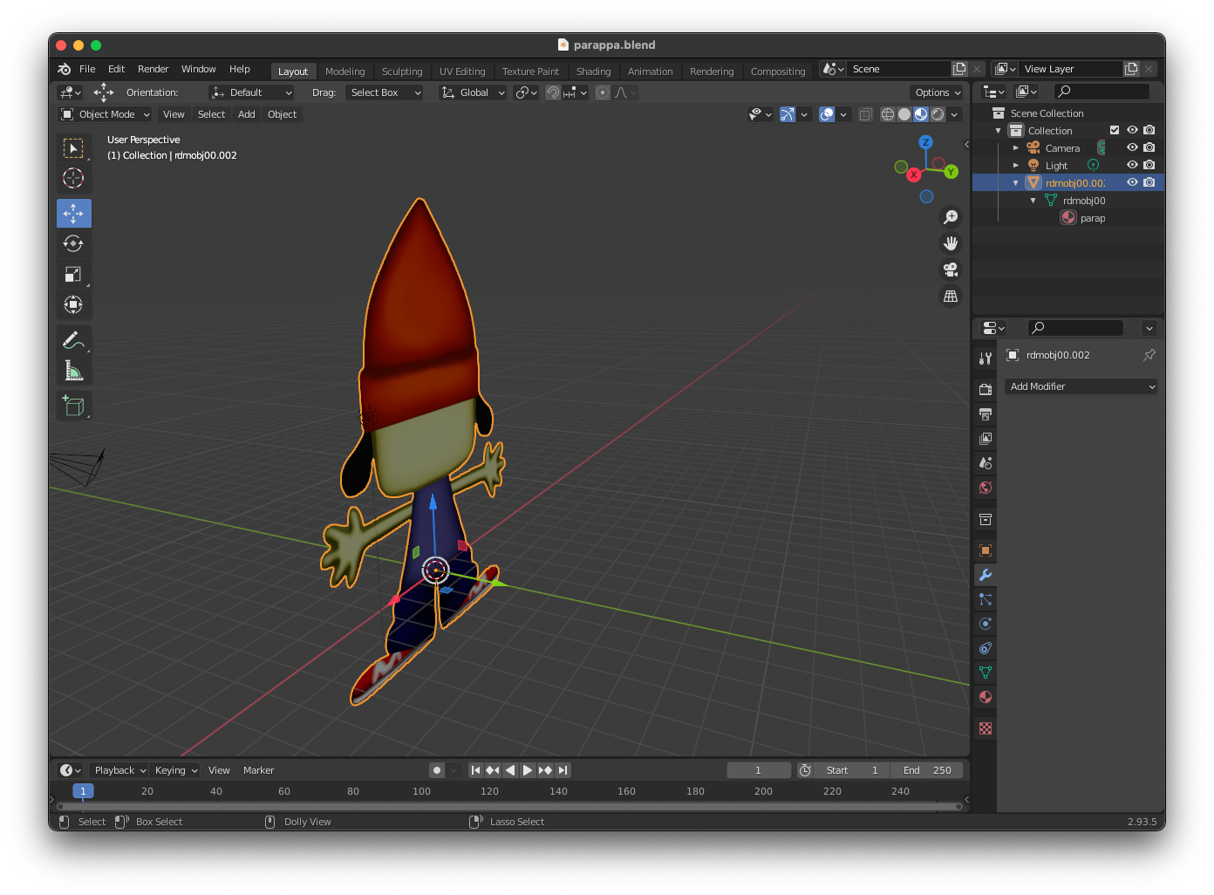1214x895 pixels.
Task: Open the Texture properties tab
Action: click(x=986, y=728)
